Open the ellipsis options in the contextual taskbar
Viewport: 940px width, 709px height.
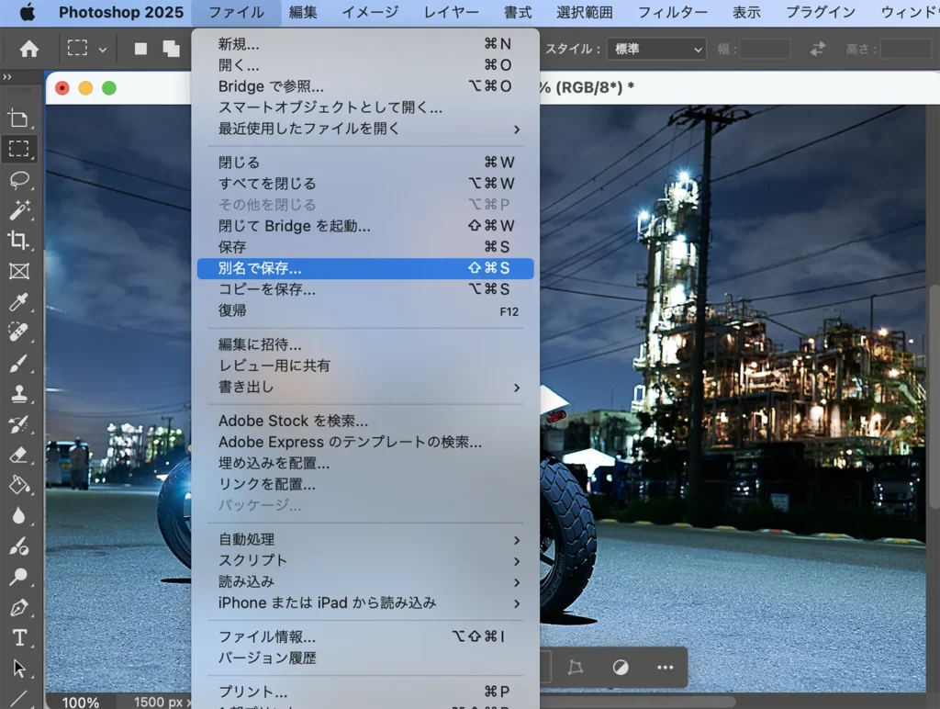click(x=666, y=668)
